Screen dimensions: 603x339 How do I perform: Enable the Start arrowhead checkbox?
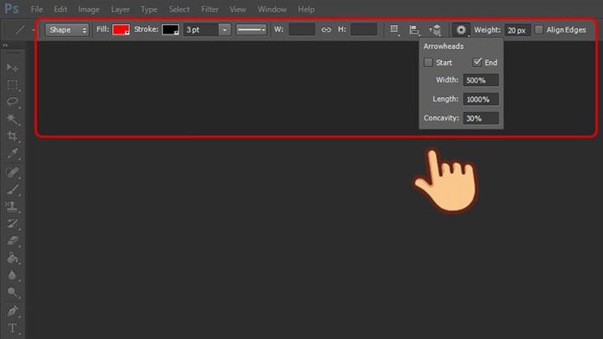[x=428, y=62]
